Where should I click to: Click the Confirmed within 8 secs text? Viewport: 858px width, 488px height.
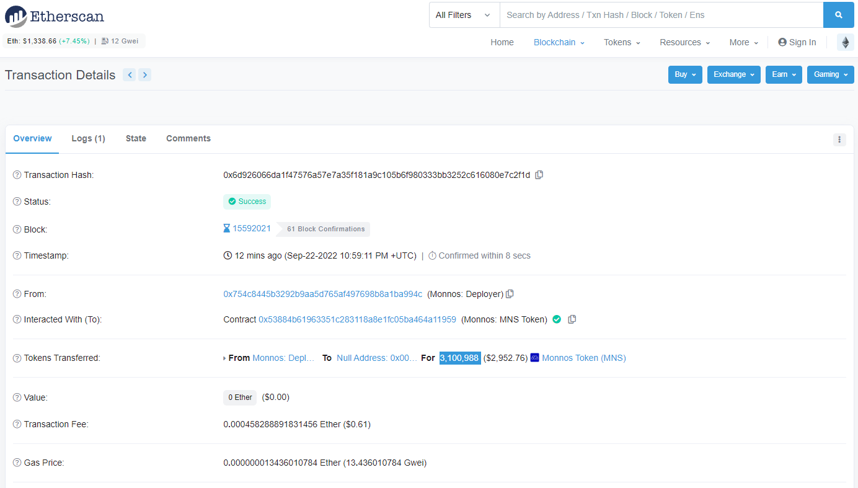coord(484,255)
